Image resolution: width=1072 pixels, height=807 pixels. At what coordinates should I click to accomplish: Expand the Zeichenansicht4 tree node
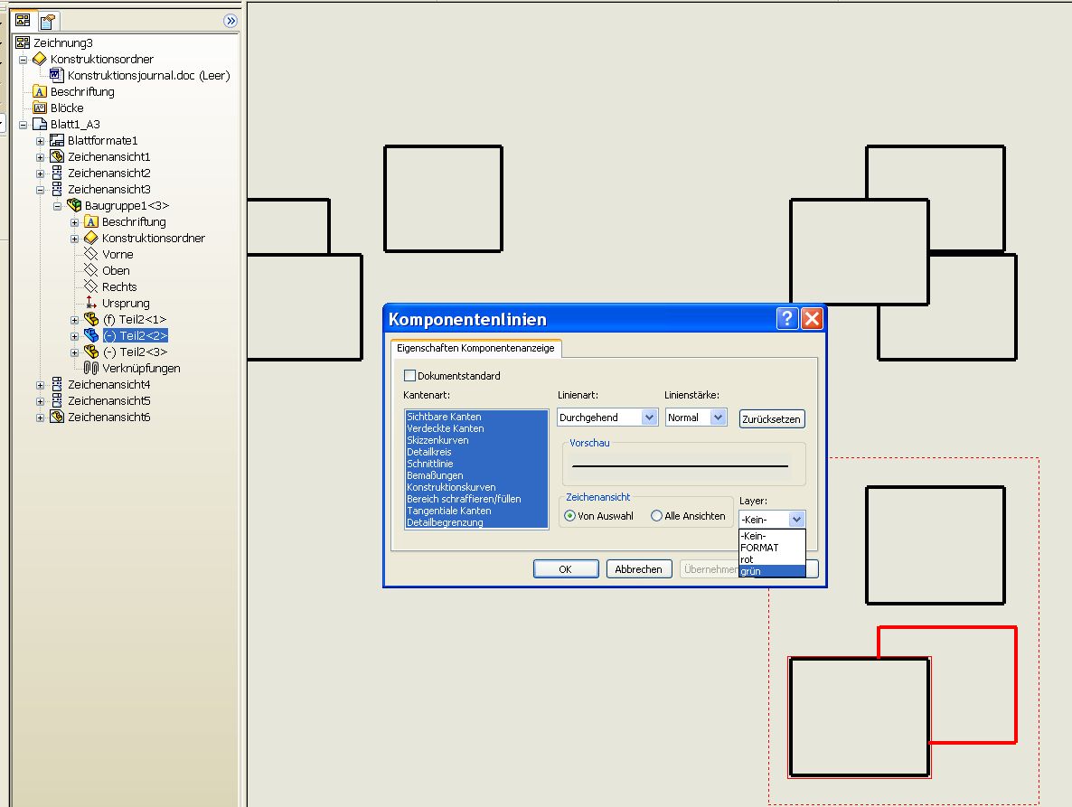pos(40,385)
